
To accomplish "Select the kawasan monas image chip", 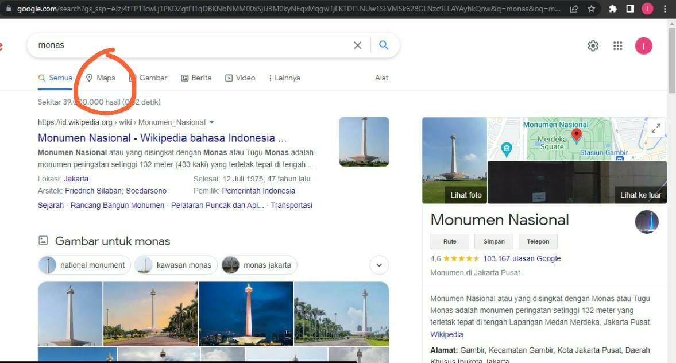I will point(176,265).
